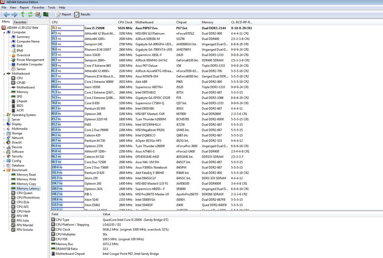Screen dimensions: 383x258
Task: Select the Core i5 2500K result row
Action: pos(152,28)
